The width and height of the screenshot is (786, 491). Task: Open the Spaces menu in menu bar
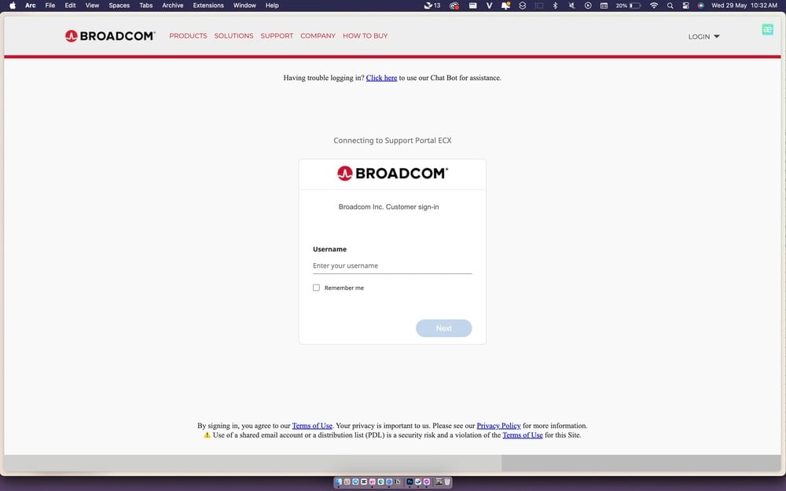119,5
